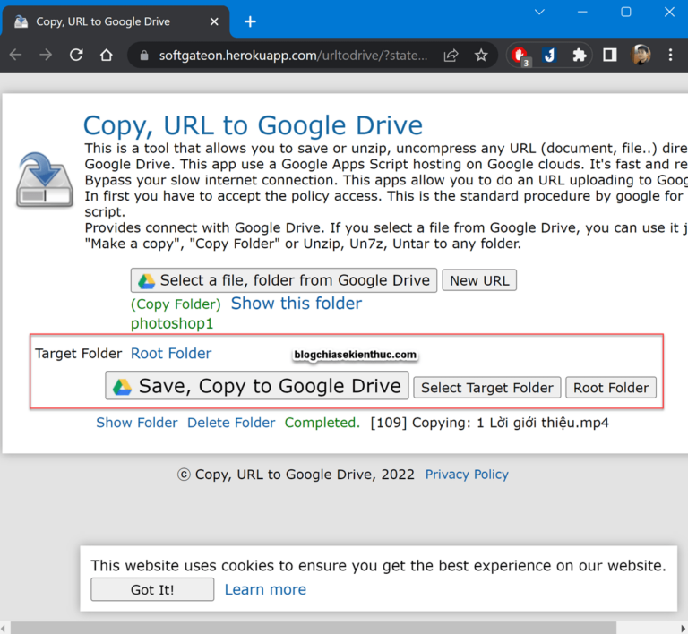Image resolution: width=688 pixels, height=634 pixels.
Task: Open a new browser tab
Action: tap(250, 21)
